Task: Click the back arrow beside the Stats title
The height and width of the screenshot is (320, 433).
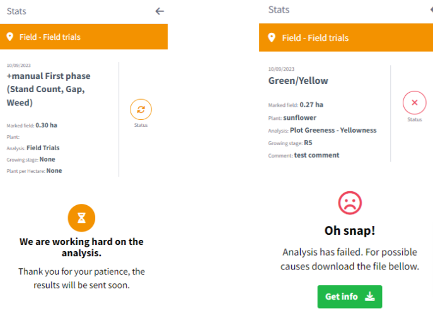Action: click(159, 11)
